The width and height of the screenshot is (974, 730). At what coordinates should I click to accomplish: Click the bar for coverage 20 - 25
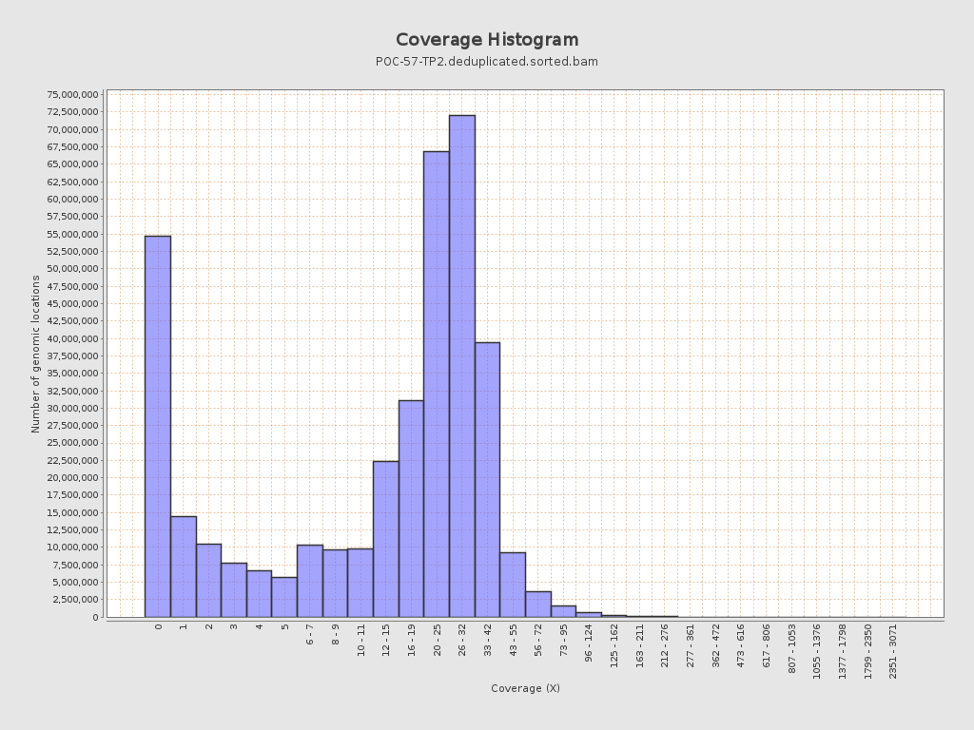[x=437, y=384]
